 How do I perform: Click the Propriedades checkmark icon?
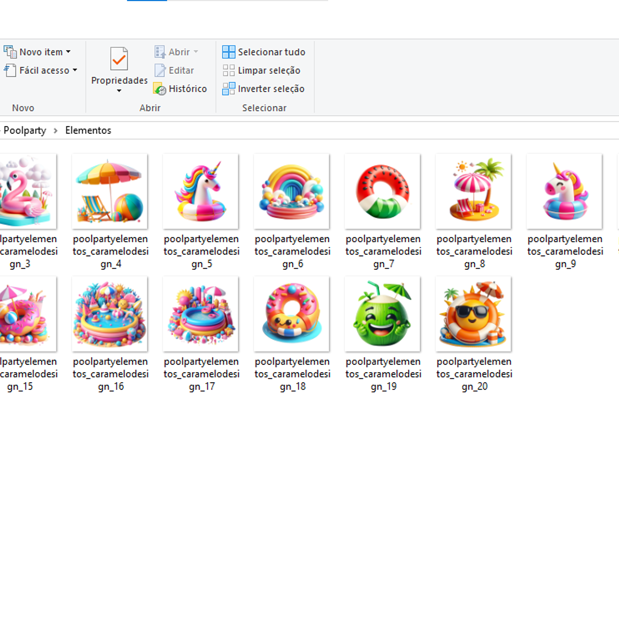[x=119, y=59]
